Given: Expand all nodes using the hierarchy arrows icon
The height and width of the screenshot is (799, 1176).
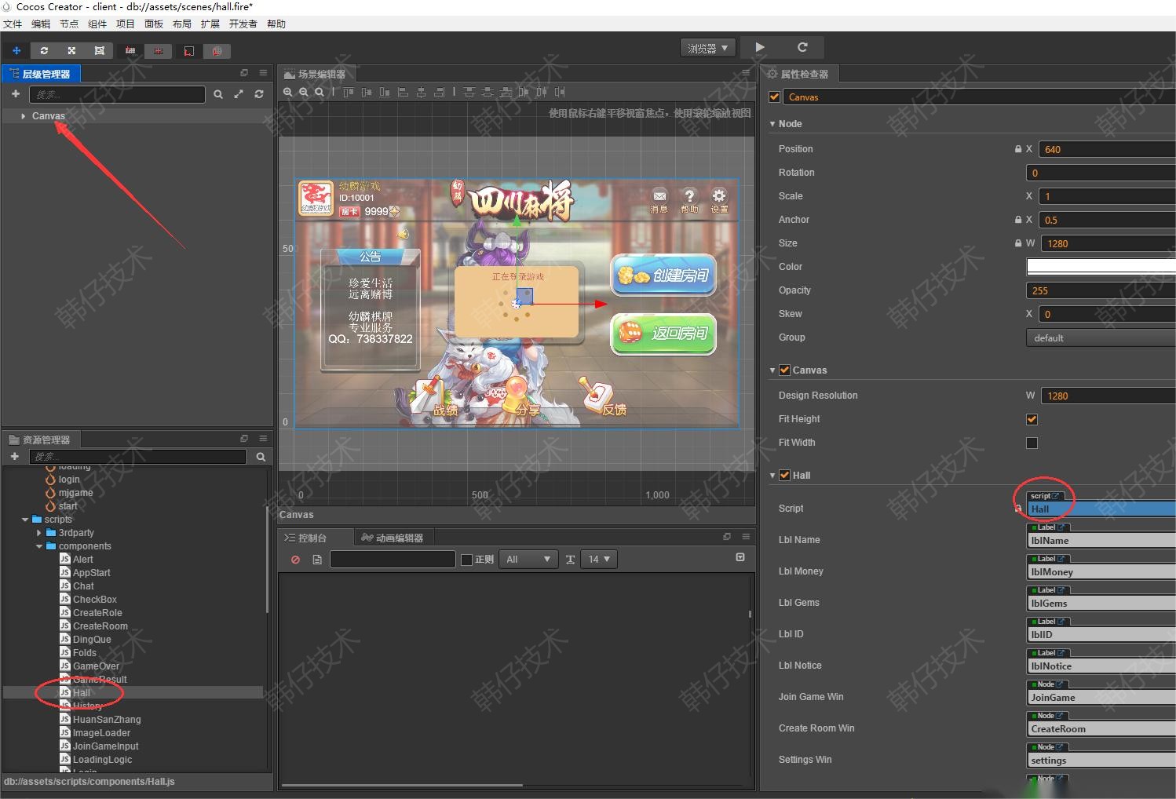Looking at the screenshot, I should [239, 94].
